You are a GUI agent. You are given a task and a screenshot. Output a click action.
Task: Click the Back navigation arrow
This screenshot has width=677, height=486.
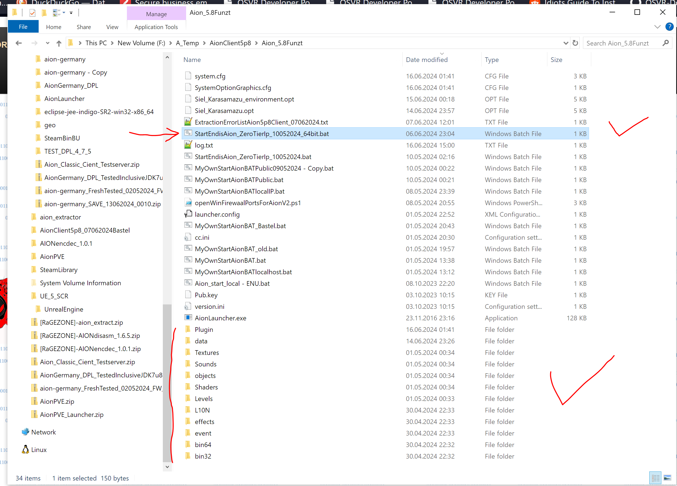tap(19, 43)
